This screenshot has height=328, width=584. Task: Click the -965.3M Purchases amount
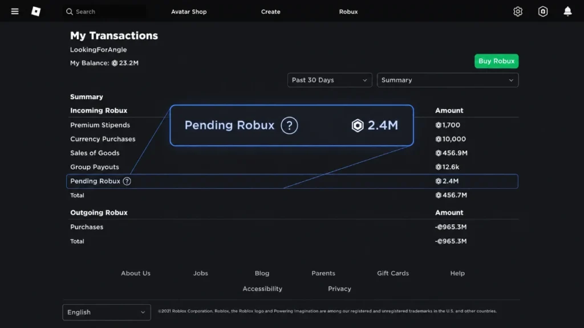point(451,227)
